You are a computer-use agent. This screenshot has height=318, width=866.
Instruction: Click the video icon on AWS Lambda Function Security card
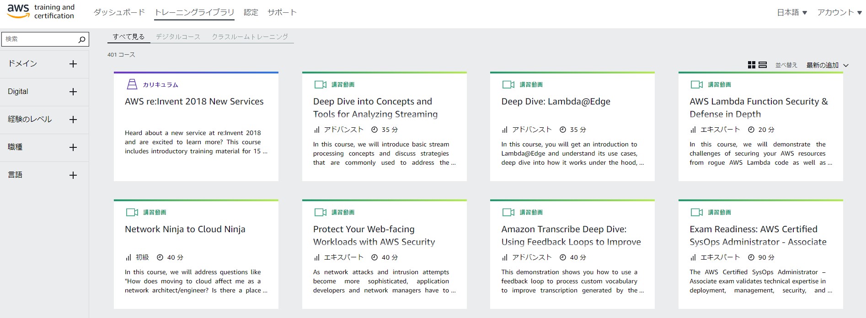[x=697, y=84]
